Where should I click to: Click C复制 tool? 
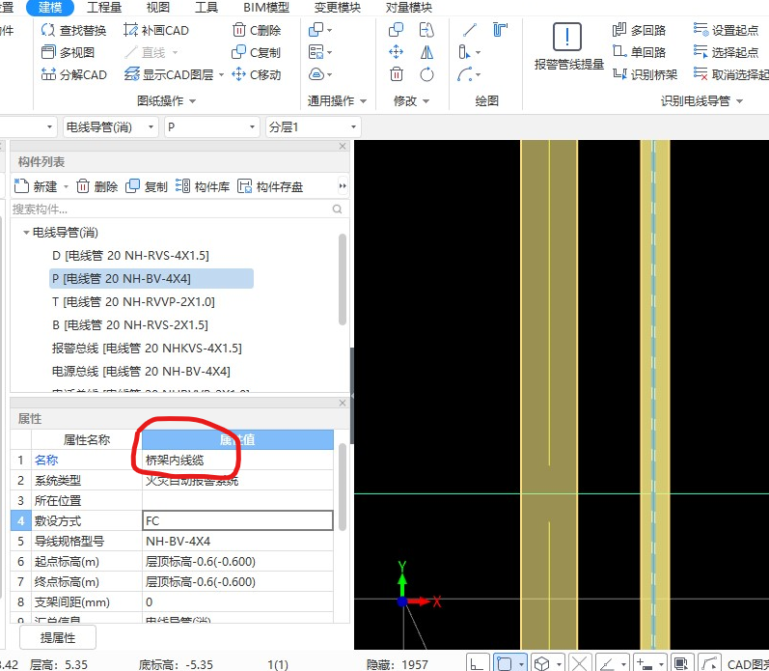point(257,52)
